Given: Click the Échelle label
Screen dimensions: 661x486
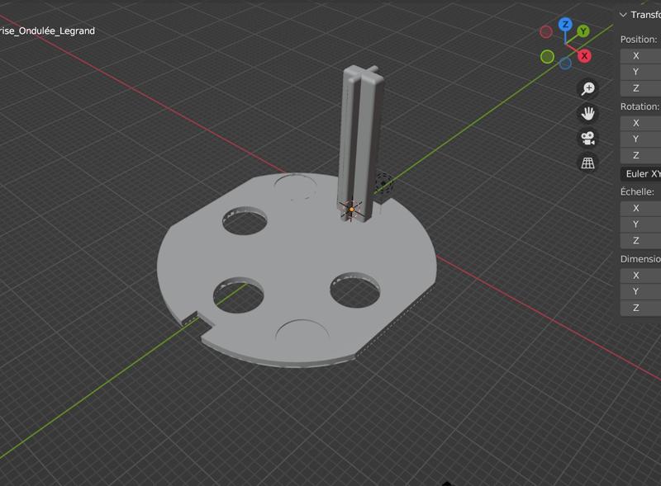Looking at the screenshot, I should pyautogui.click(x=637, y=191).
